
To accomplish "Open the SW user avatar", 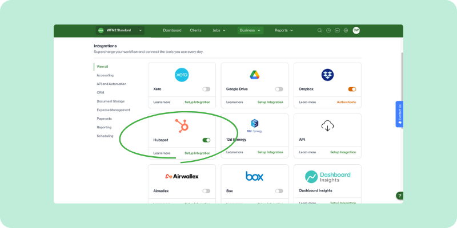I will [x=356, y=30].
